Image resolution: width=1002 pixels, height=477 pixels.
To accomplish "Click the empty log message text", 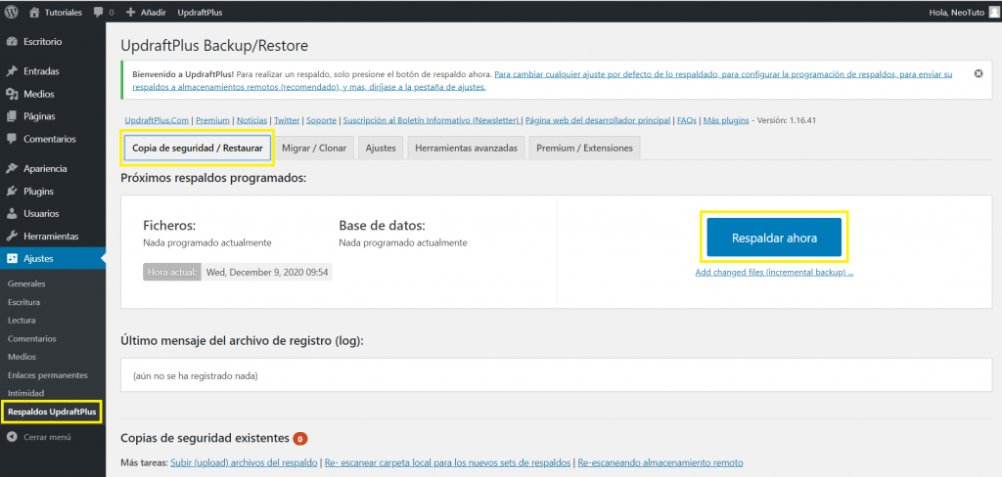I will point(195,376).
